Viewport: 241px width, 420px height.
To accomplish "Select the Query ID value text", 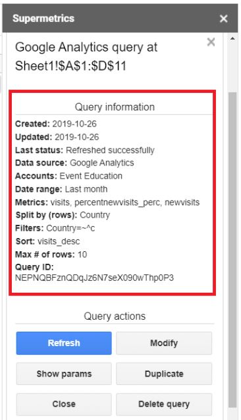I will tap(94, 278).
